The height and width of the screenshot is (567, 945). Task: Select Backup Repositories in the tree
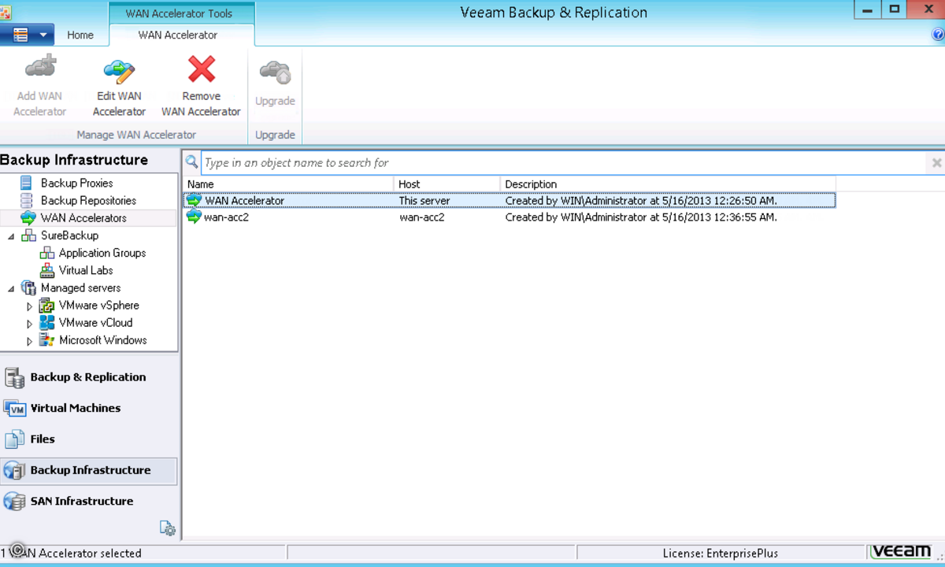(88, 200)
